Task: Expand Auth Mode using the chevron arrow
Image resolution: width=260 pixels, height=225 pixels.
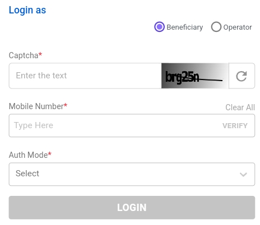Action: point(243,175)
